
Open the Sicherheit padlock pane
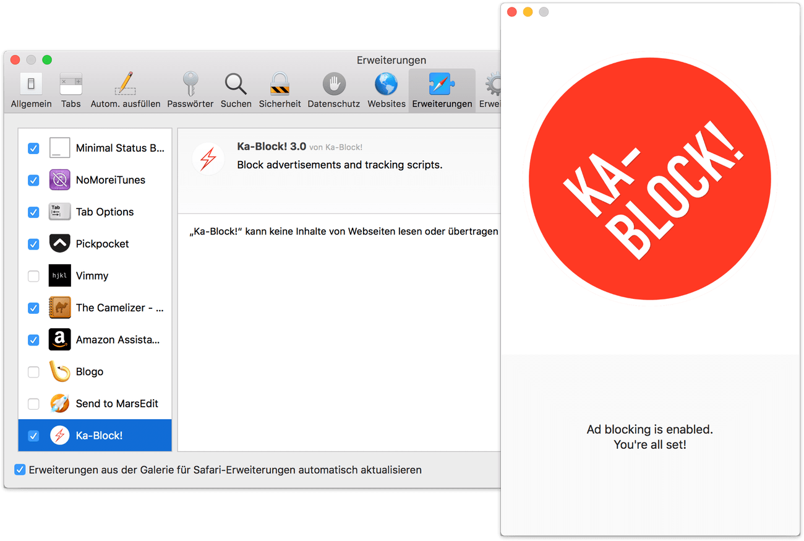click(280, 90)
